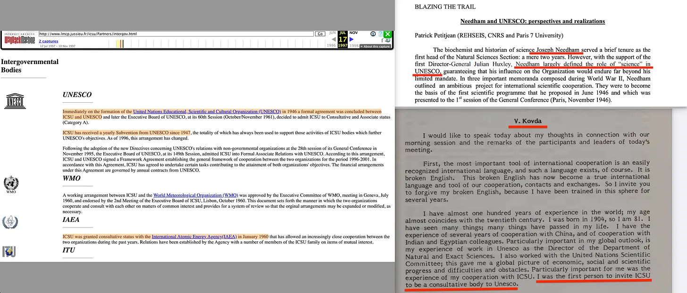The width and height of the screenshot is (687, 293).
Task: Click the Wayback help question-mark icon
Action: 380,34
